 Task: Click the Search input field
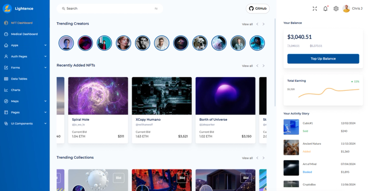point(110,8)
